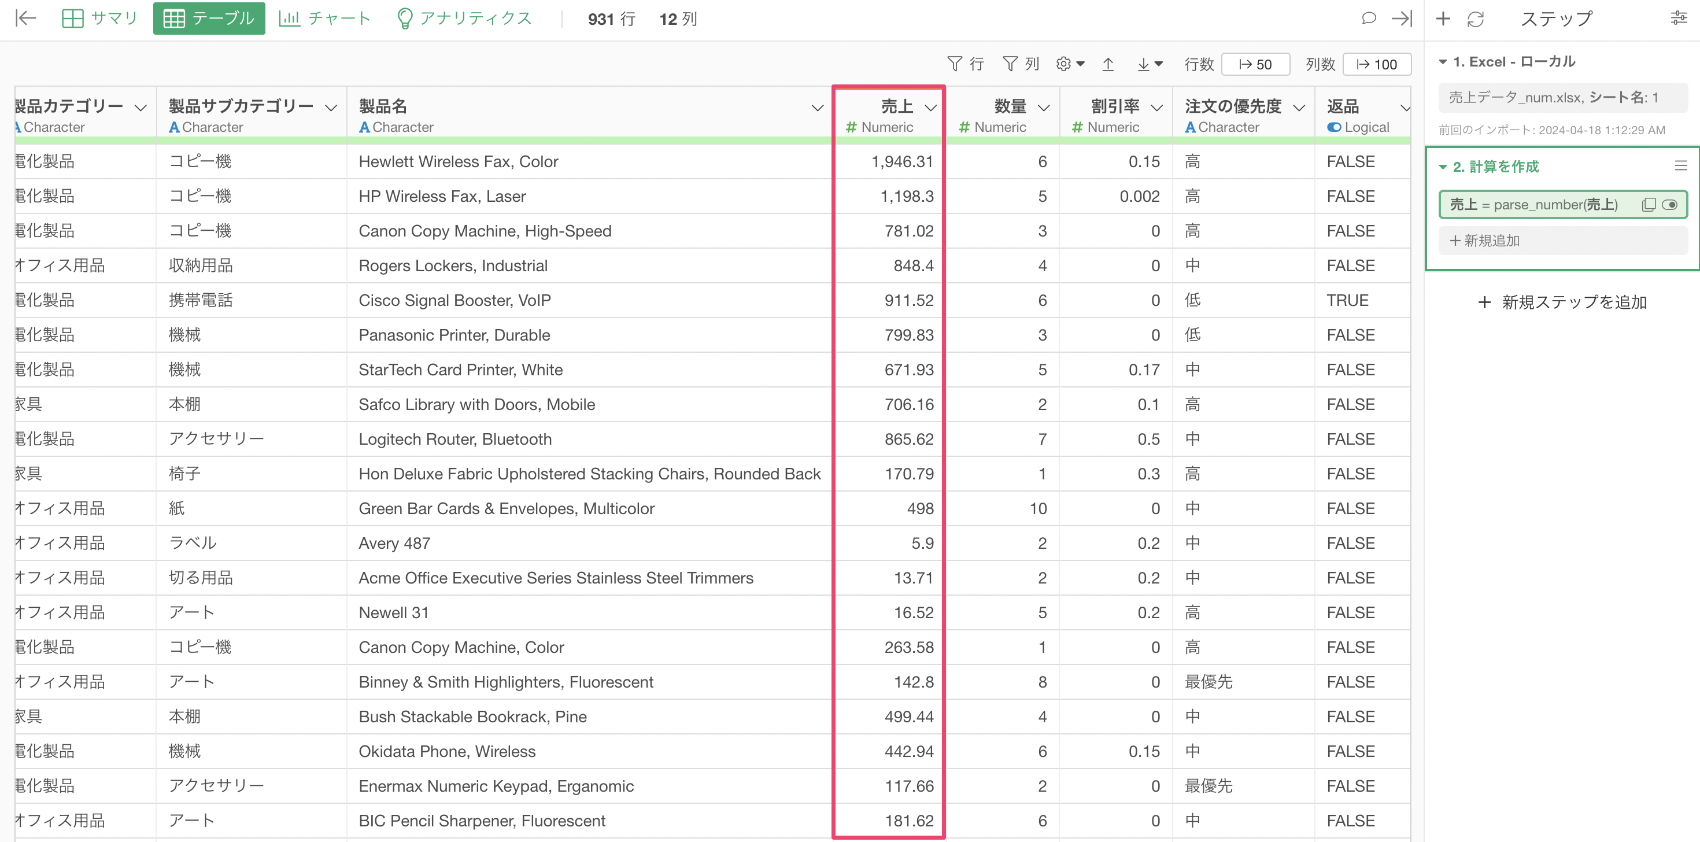Open the 製品サブカテゴリー column menu
The width and height of the screenshot is (1700, 842).
pyautogui.click(x=331, y=108)
